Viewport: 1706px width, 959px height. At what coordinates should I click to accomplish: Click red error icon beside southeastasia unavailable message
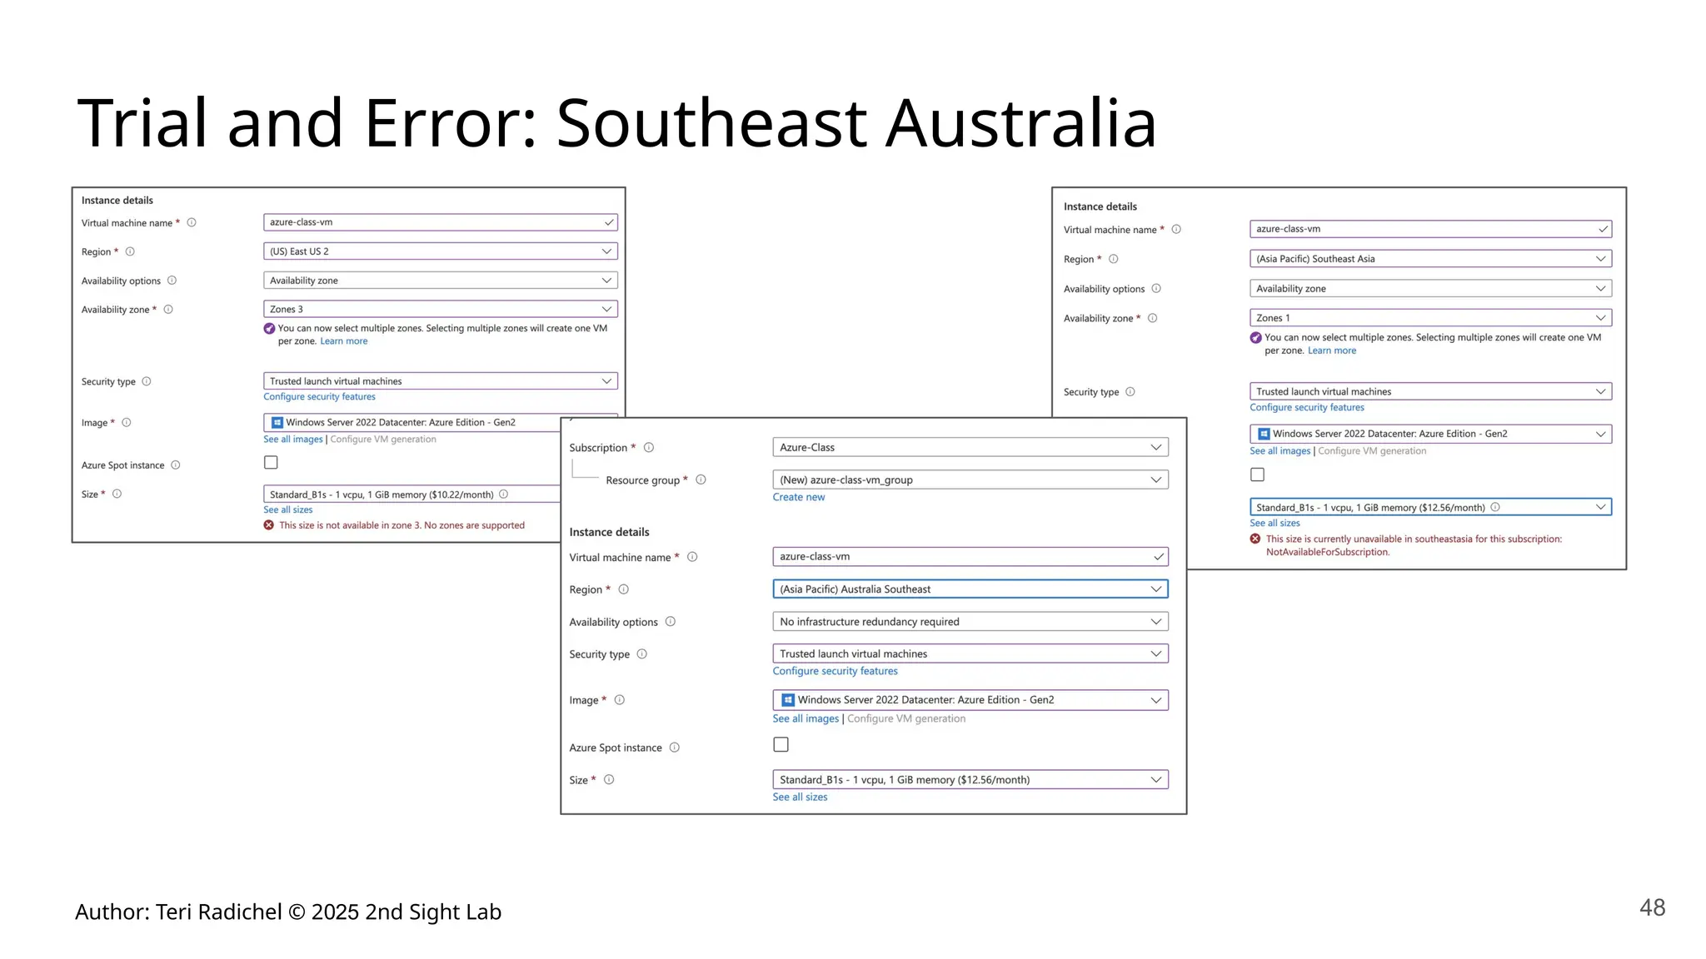1255,539
